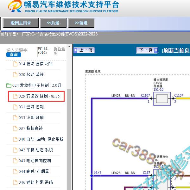Click document icon beside 046 辅助约束系统
The image size is (190, 190).
click(x=15, y=182)
